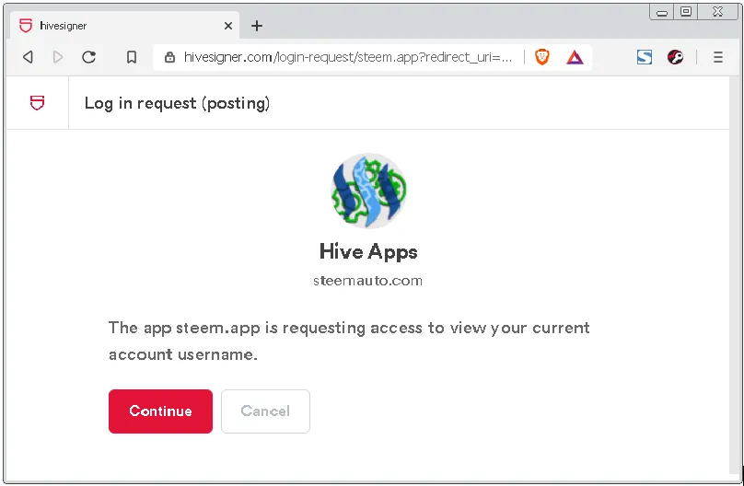Click the padlock site security icon
Viewport: 744px width, 486px height.
point(169,57)
